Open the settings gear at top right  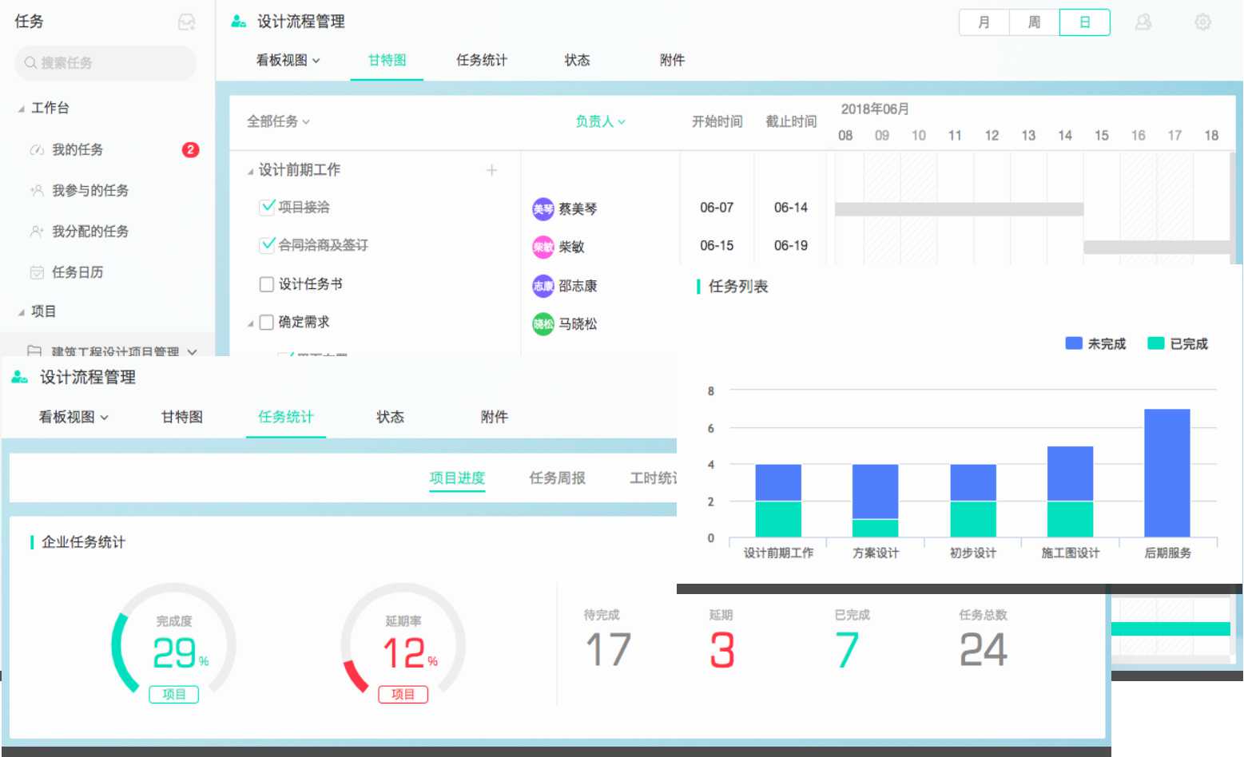(x=1202, y=22)
